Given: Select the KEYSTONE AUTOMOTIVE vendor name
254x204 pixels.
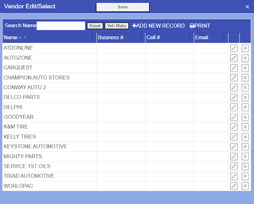Looking at the screenshot, I should [x=35, y=146].
